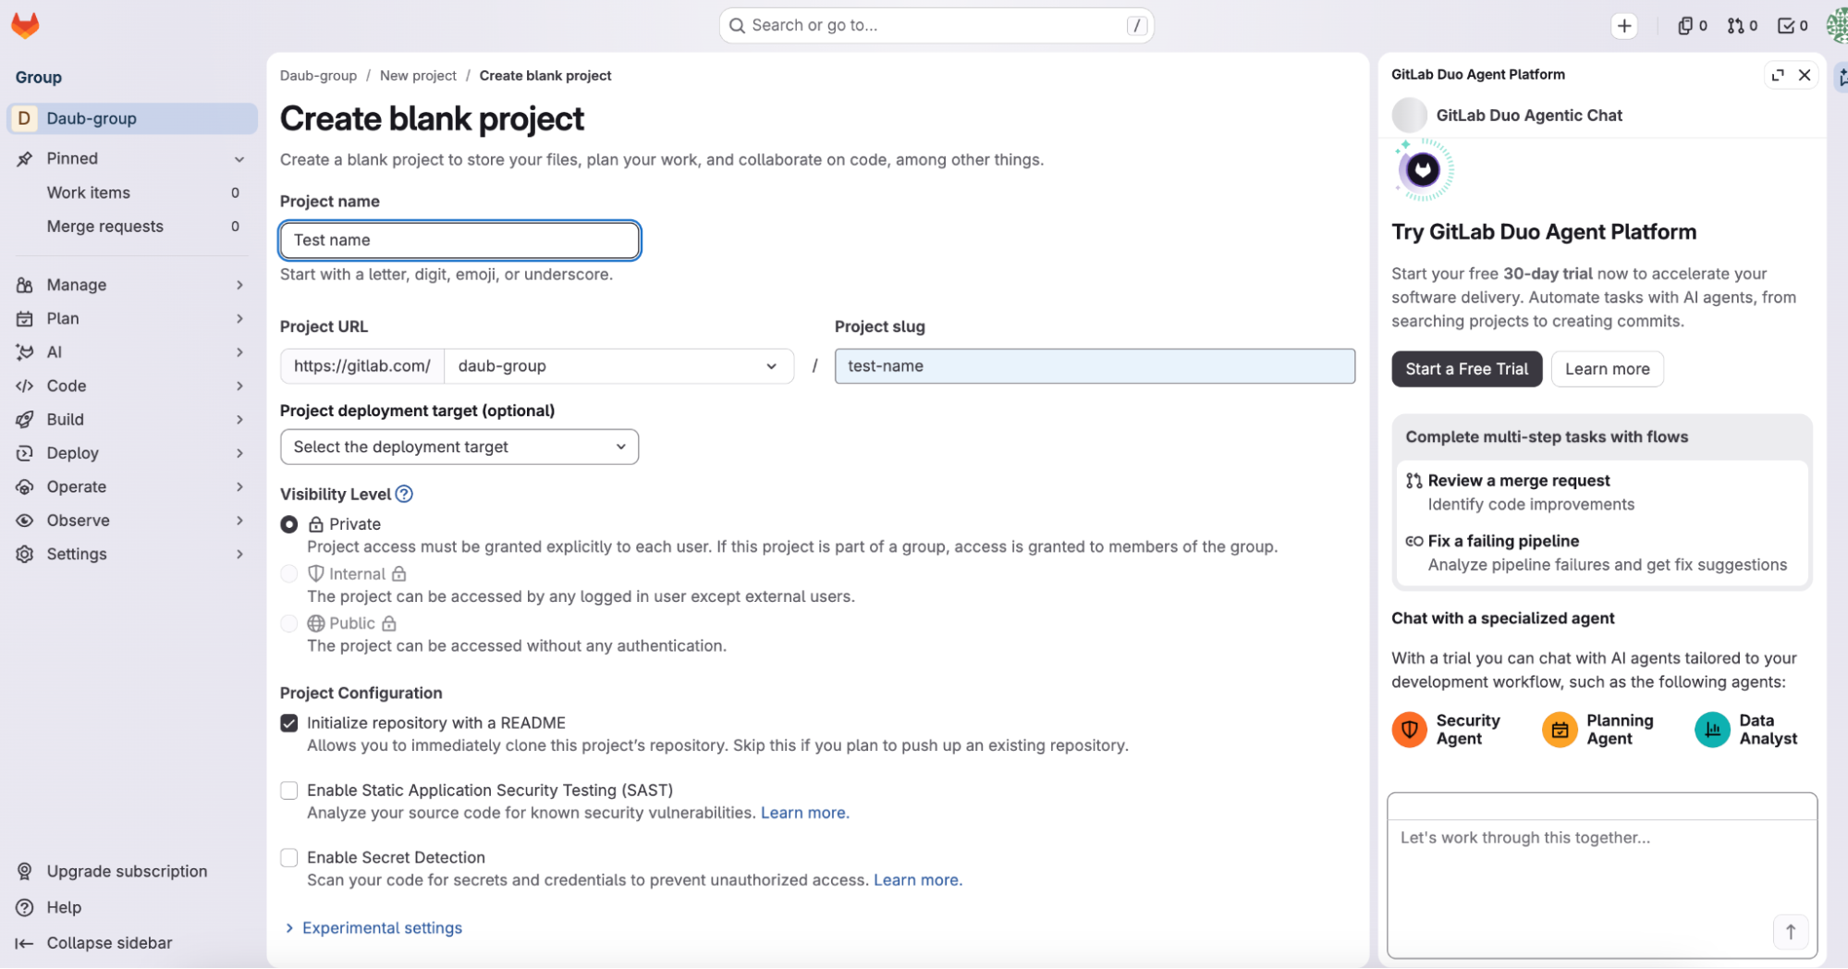Open Secret Detection Learn more link
The height and width of the screenshot is (969, 1848).
click(916, 880)
